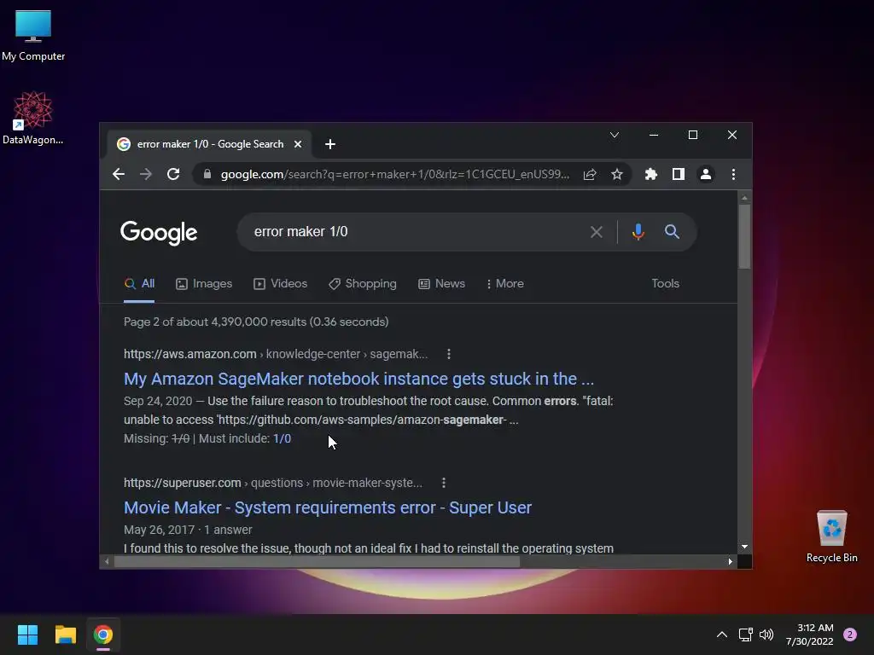Reload the Google search page
This screenshot has height=655, width=874.
pyautogui.click(x=173, y=174)
